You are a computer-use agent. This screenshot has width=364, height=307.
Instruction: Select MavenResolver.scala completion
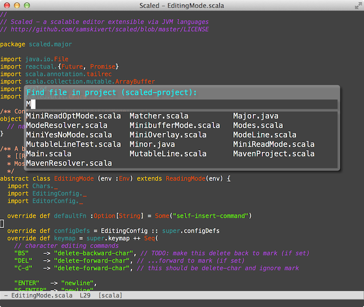[x=69, y=163]
